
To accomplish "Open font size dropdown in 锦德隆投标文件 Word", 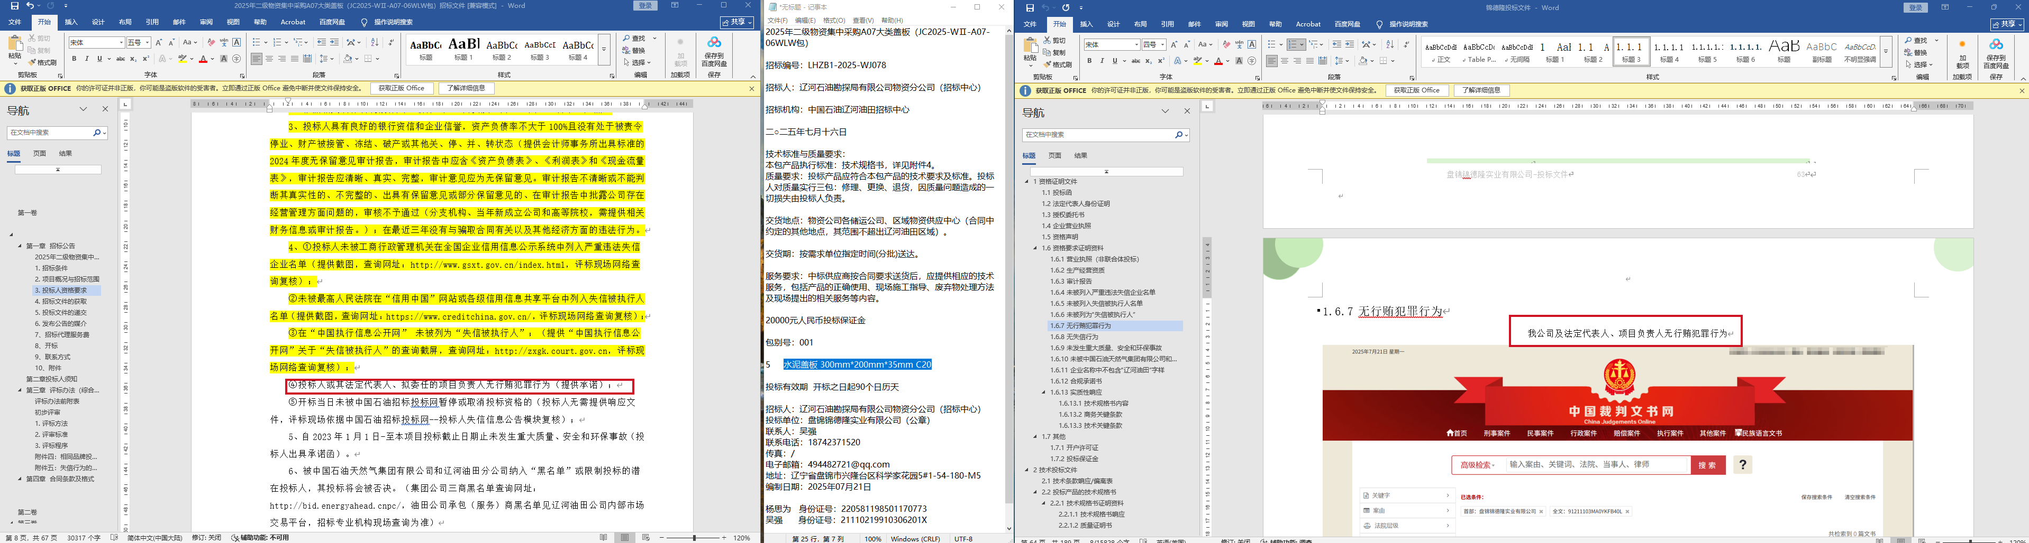I will 1163,45.
